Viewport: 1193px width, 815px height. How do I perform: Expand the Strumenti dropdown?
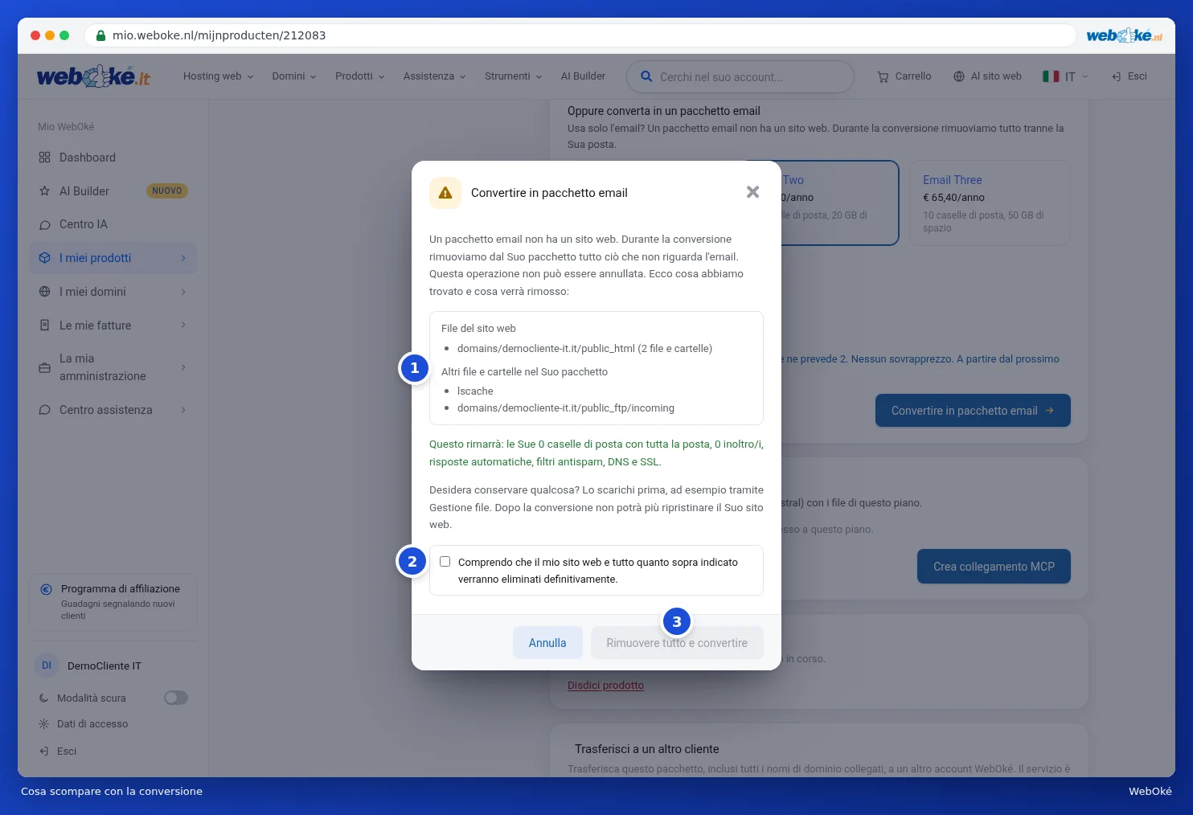[513, 76]
